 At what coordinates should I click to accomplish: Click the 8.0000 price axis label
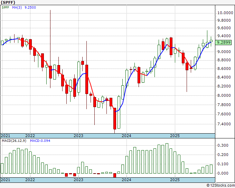click(224, 95)
